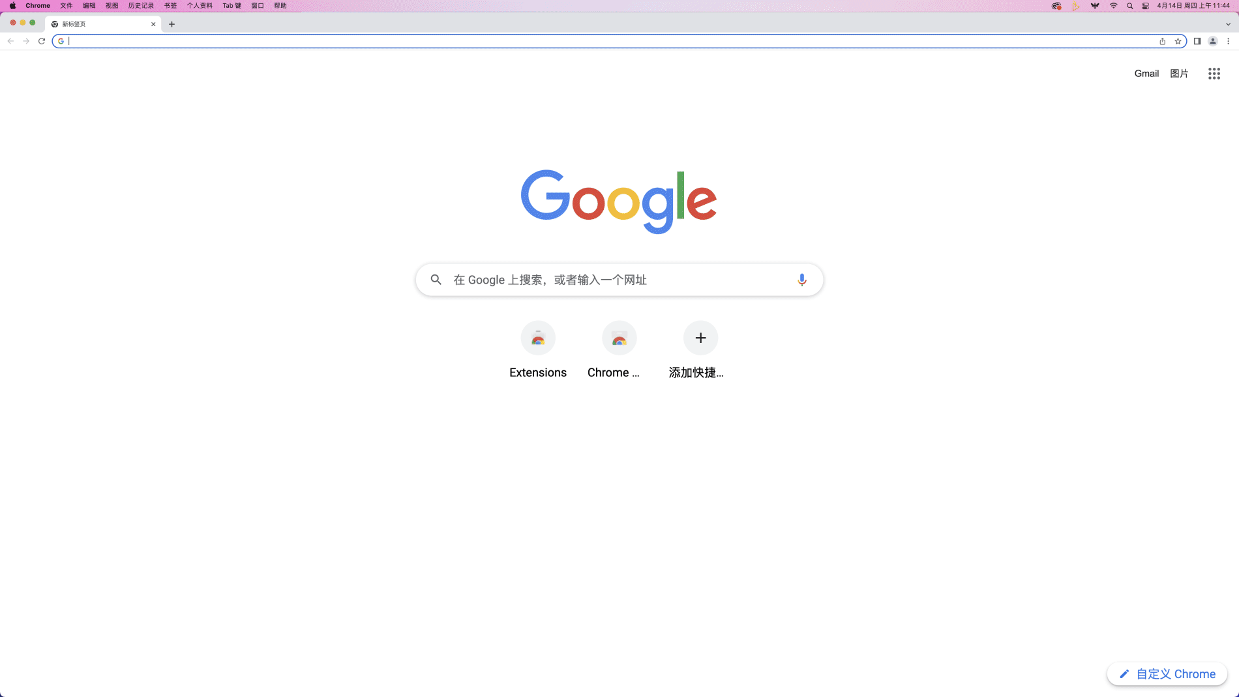1239x697 pixels.
Task: Expand the tab search chevron
Action: pos(1228,24)
